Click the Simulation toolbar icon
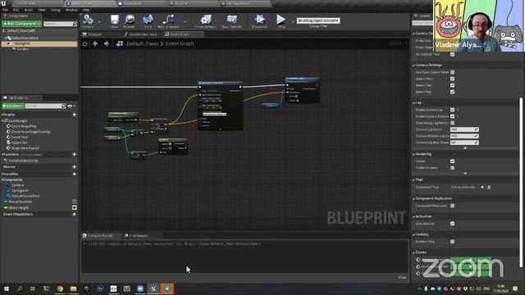This screenshot has width=525, height=295. click(259, 20)
